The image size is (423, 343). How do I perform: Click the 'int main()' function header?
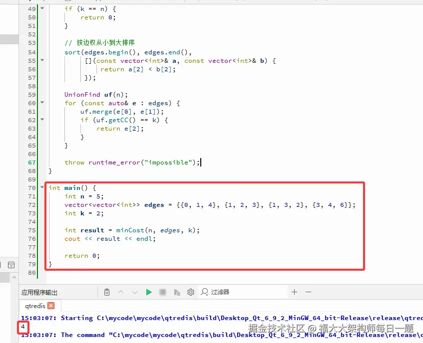[72, 188]
